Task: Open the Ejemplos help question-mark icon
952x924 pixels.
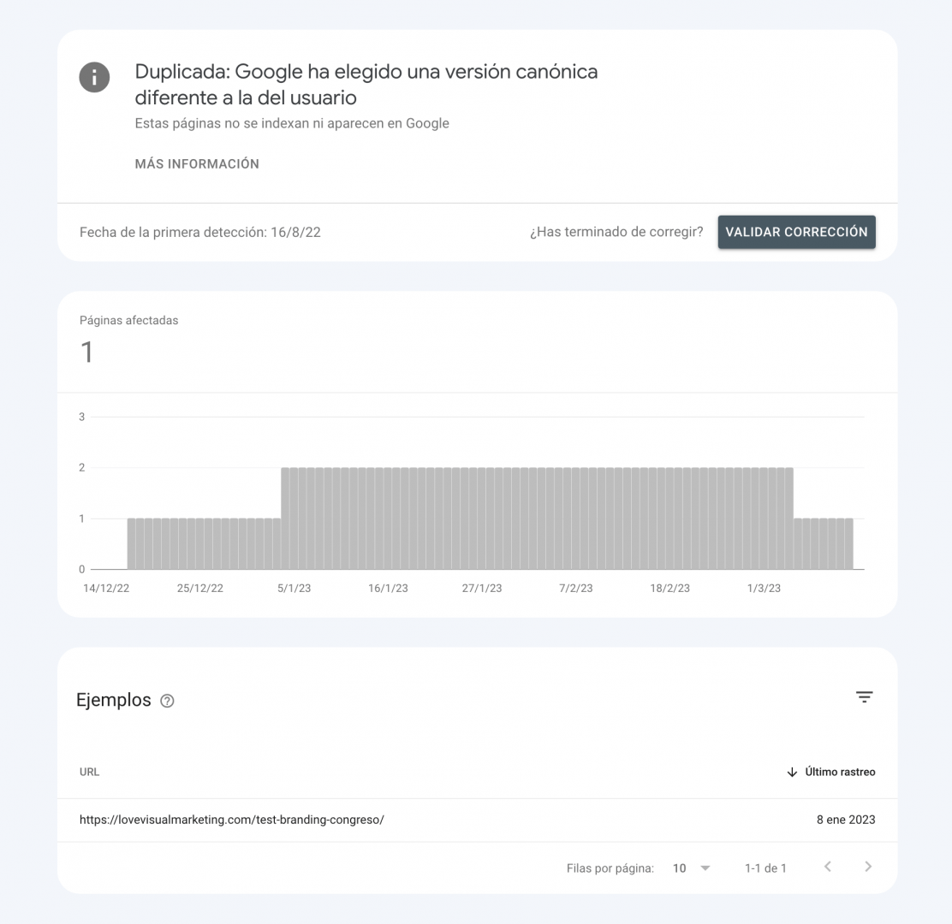Action: tap(167, 701)
